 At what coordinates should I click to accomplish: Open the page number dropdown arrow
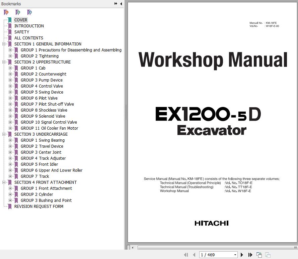pyautogui.click(x=235, y=255)
